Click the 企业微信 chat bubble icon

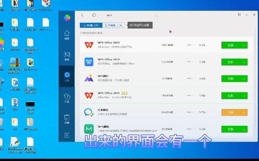[89, 112]
